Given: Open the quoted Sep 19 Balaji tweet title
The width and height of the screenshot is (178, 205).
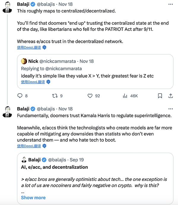Looking at the screenshot, I should point(54,167).
